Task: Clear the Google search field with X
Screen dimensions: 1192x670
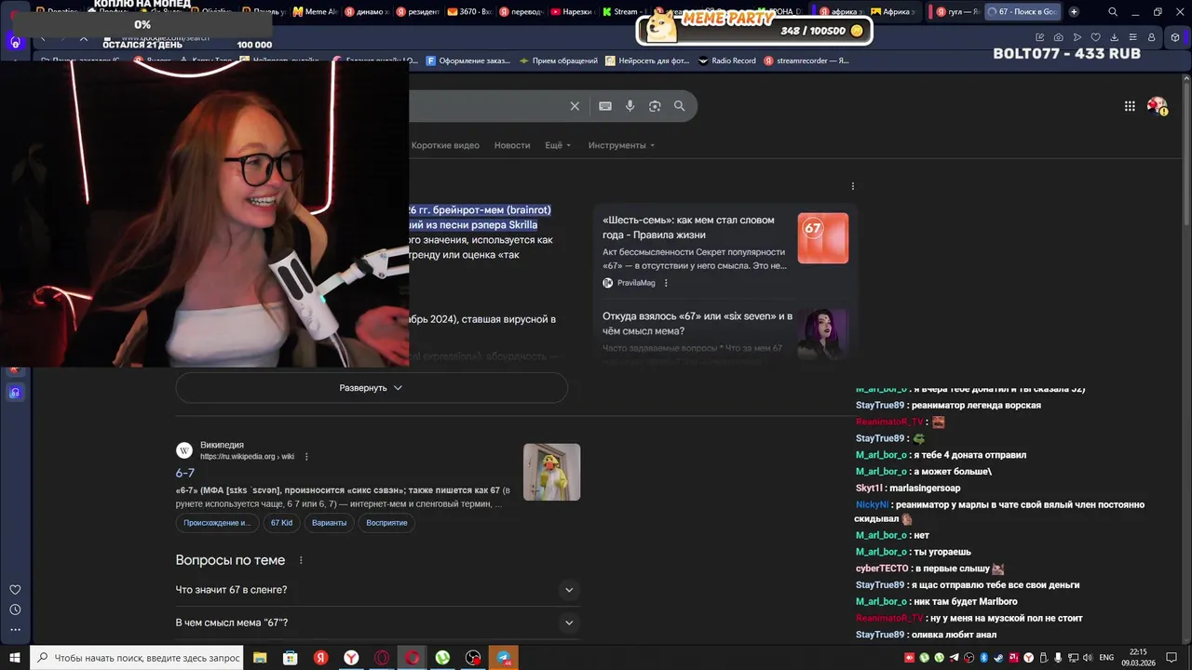Action: pyautogui.click(x=575, y=106)
